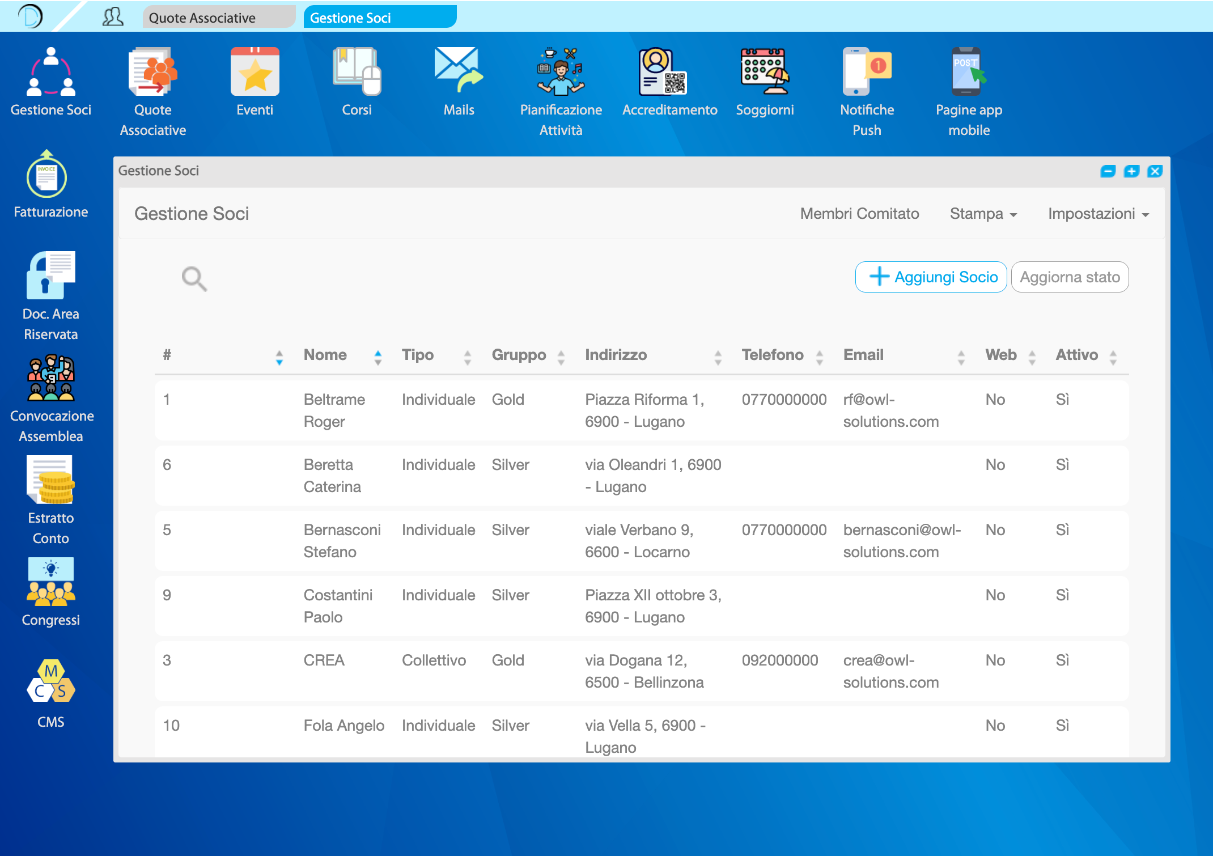Click the users icon in the top bar
This screenshot has height=856, width=1213.
click(113, 16)
